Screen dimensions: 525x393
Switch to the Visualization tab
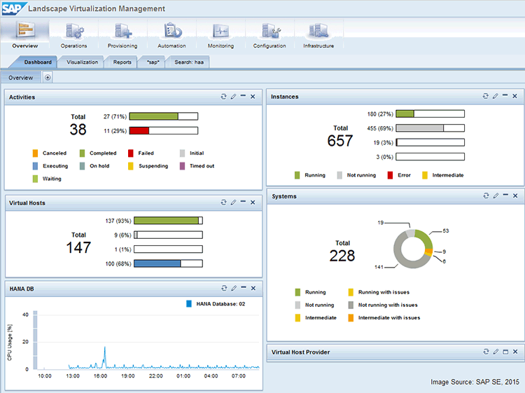(x=82, y=62)
